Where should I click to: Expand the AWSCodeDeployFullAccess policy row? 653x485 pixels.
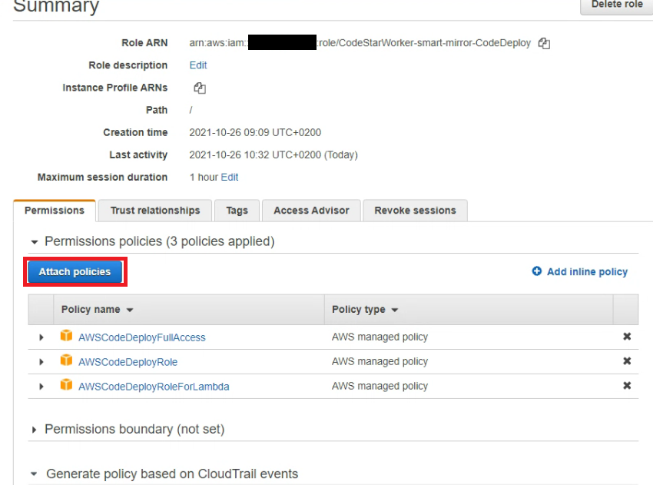pyautogui.click(x=41, y=337)
